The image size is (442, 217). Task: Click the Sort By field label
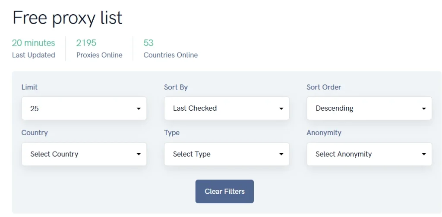176,87
